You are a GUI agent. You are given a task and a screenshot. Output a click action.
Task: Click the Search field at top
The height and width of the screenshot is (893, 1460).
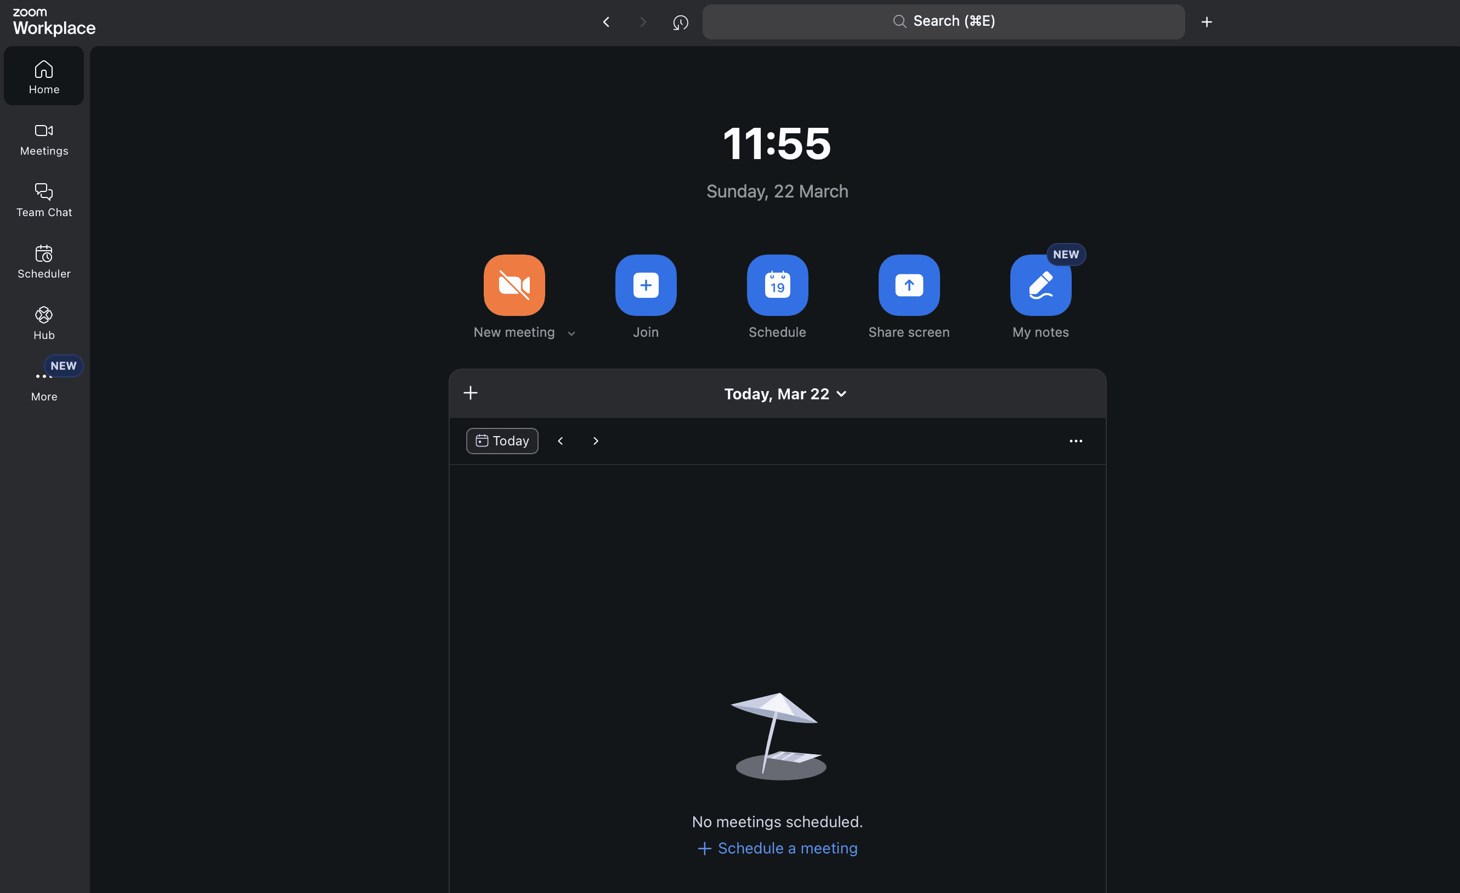[943, 22]
